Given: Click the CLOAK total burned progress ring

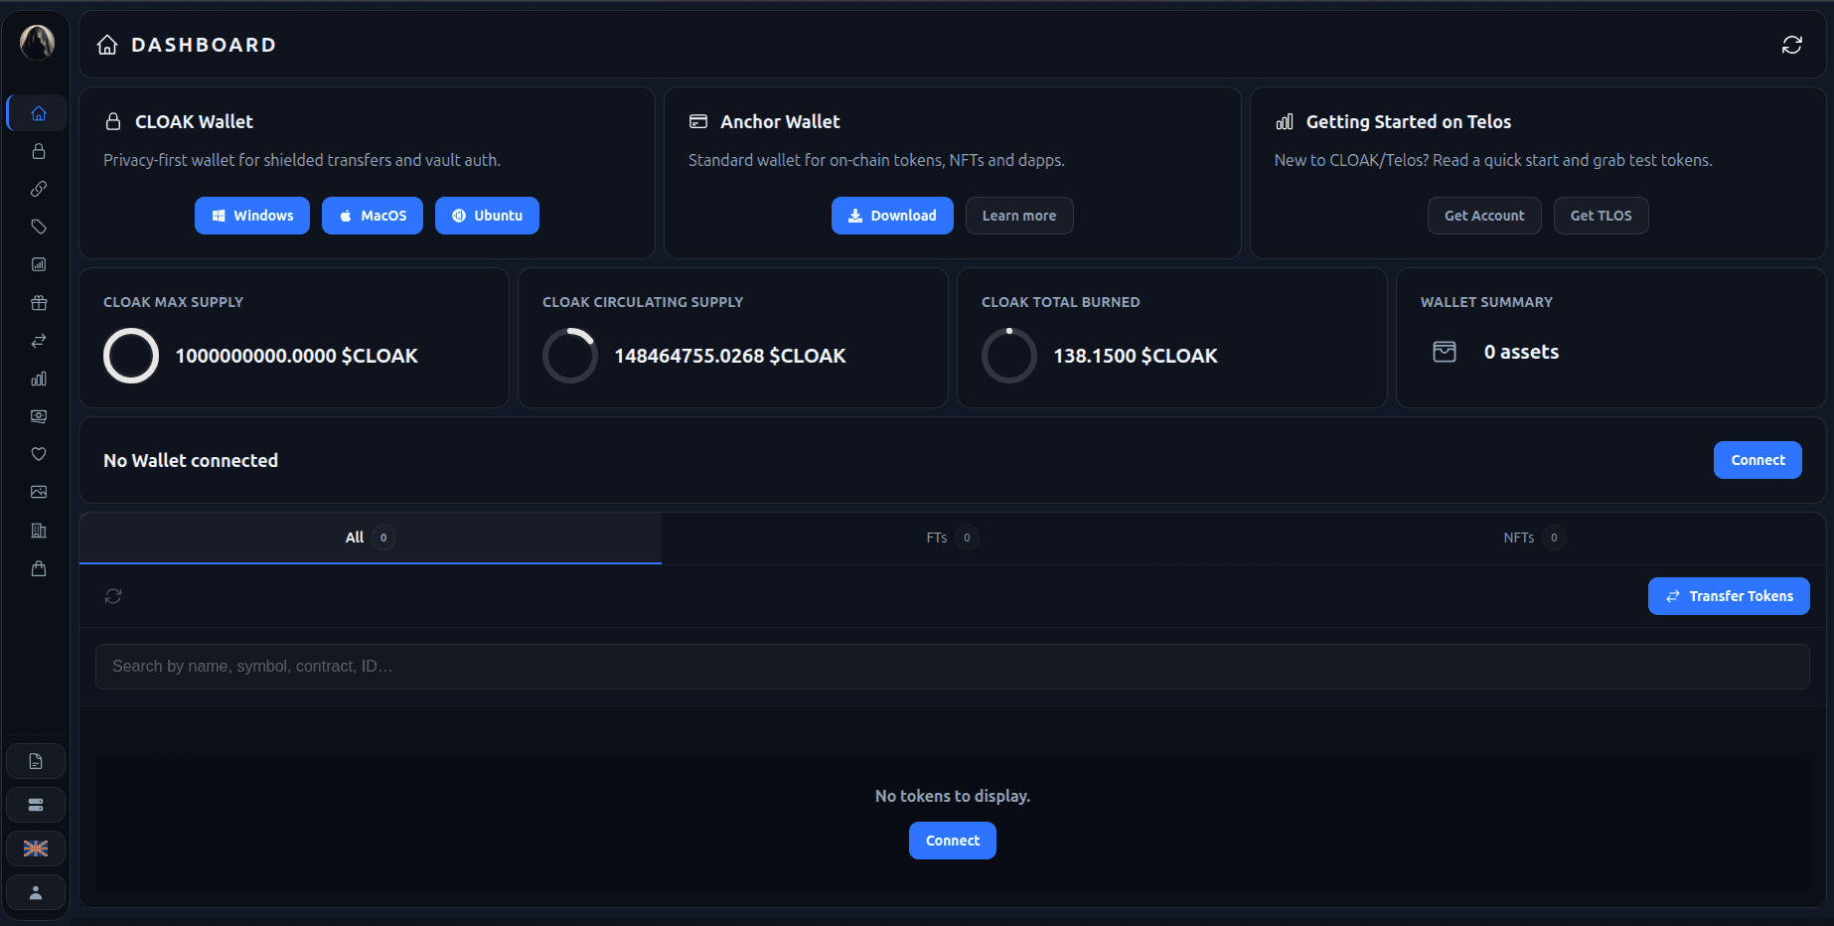Looking at the screenshot, I should tap(1009, 355).
